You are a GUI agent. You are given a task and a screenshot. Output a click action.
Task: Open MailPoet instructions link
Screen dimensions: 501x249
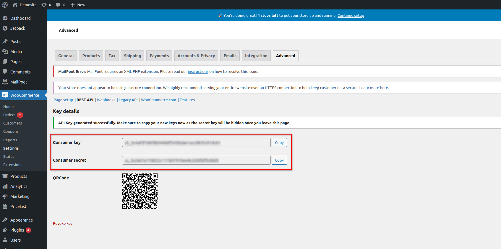[198, 71]
